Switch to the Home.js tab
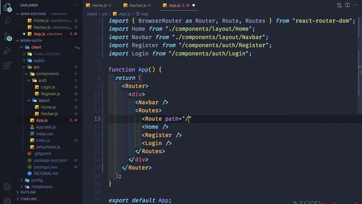 click(x=99, y=5)
